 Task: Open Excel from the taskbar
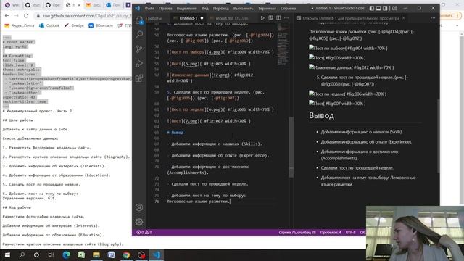[x=81, y=254]
